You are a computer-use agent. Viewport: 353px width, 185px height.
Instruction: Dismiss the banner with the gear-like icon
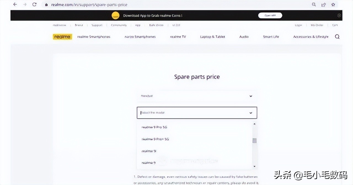click(339, 15)
